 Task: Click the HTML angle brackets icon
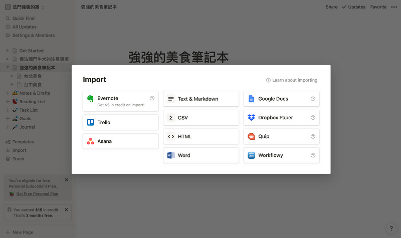point(171,136)
